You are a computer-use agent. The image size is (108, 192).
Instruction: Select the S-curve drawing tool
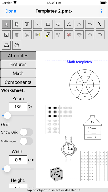[x=100, y=24]
